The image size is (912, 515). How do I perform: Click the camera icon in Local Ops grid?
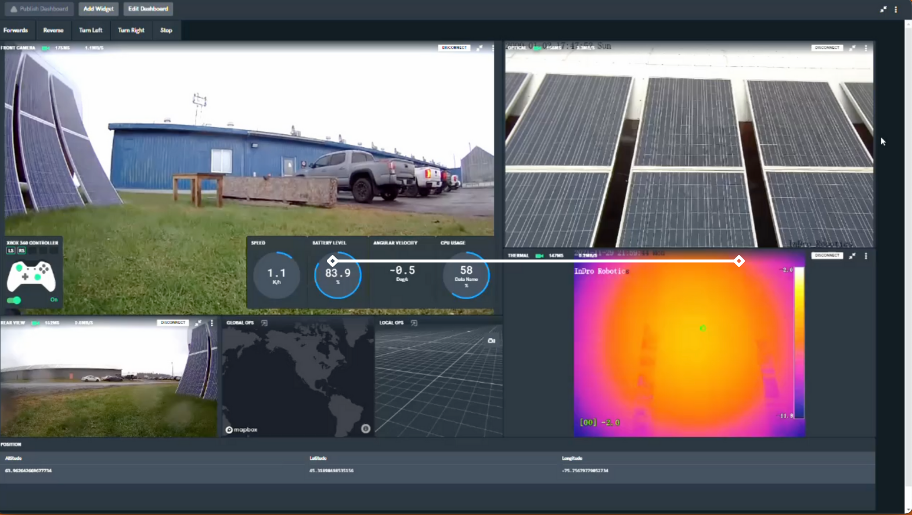[491, 340]
